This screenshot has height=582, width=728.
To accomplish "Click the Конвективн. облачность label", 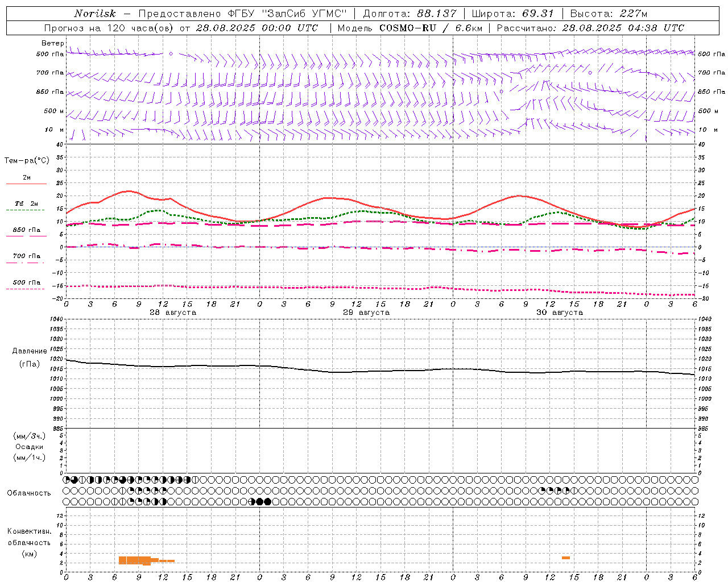I will pos(29,537).
